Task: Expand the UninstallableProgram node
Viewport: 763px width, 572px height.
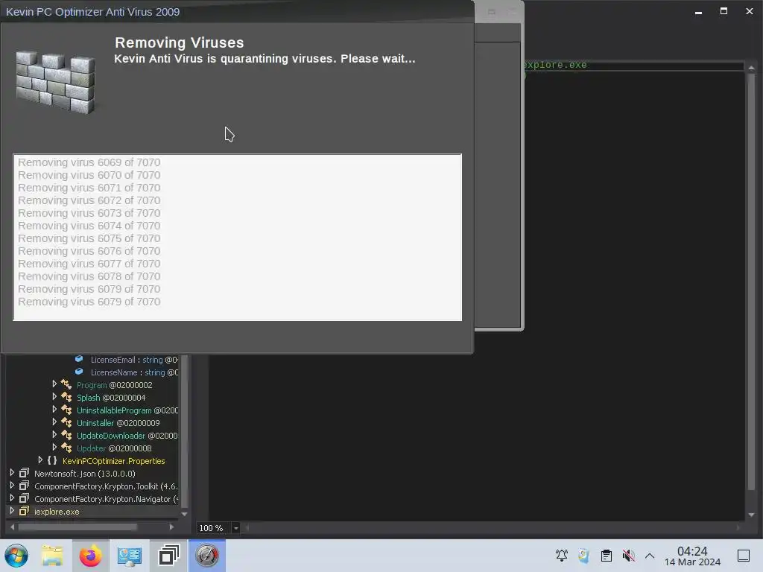Action: coord(54,410)
